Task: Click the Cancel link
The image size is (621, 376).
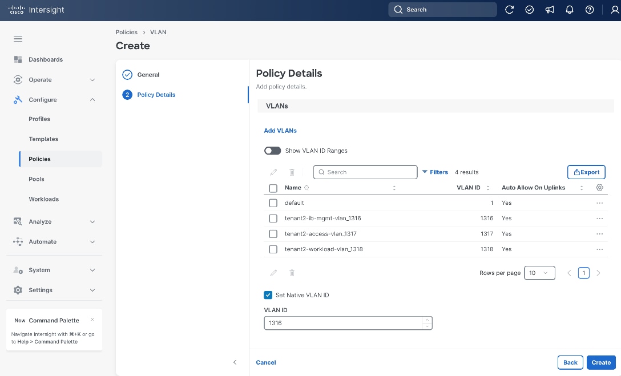Action: pyautogui.click(x=266, y=362)
